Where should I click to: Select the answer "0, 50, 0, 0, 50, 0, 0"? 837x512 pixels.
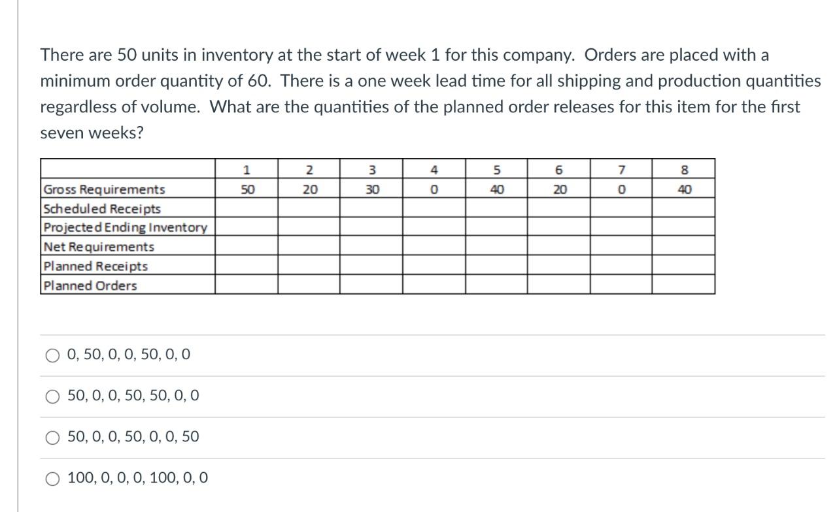pos(51,355)
